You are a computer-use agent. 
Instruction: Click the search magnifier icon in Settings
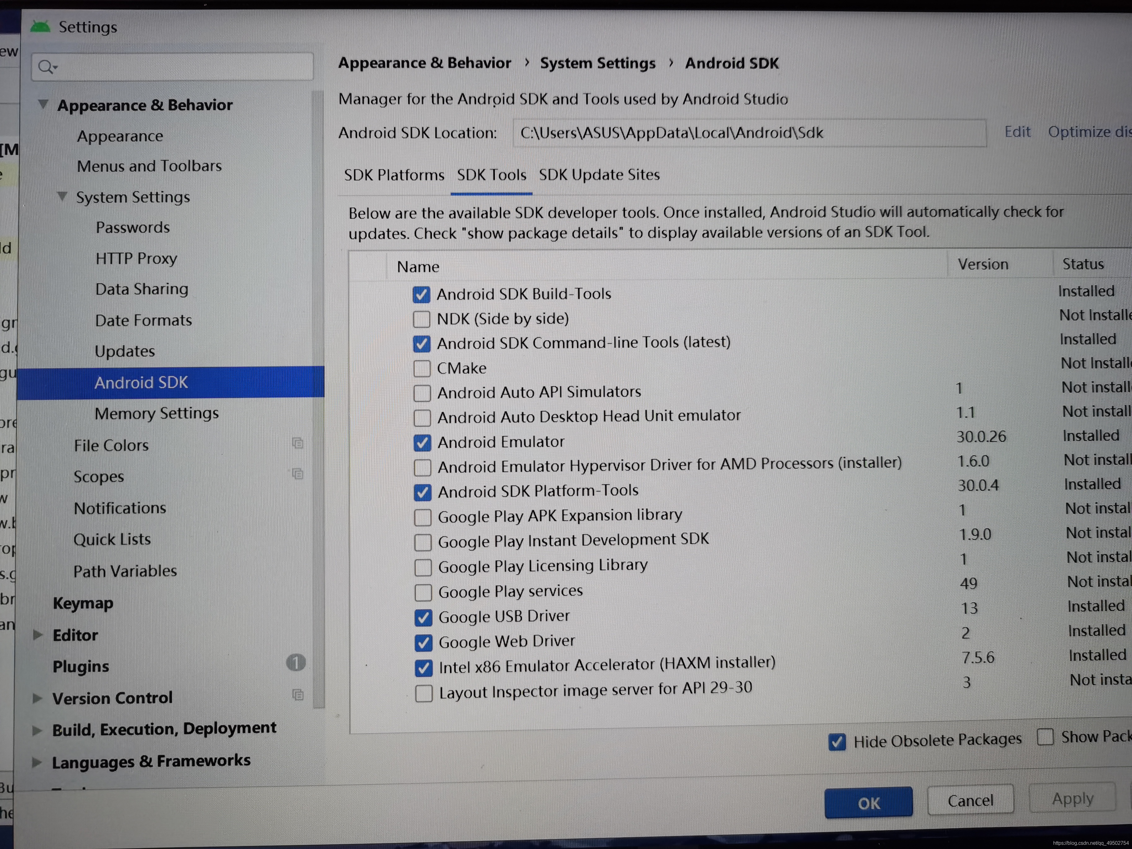(47, 67)
